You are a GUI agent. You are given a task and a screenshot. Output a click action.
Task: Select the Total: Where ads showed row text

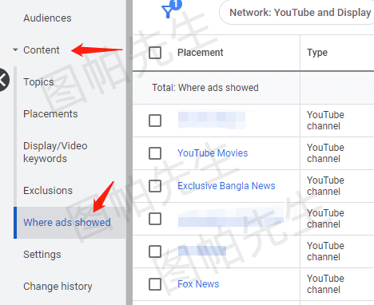pyautogui.click(x=205, y=88)
